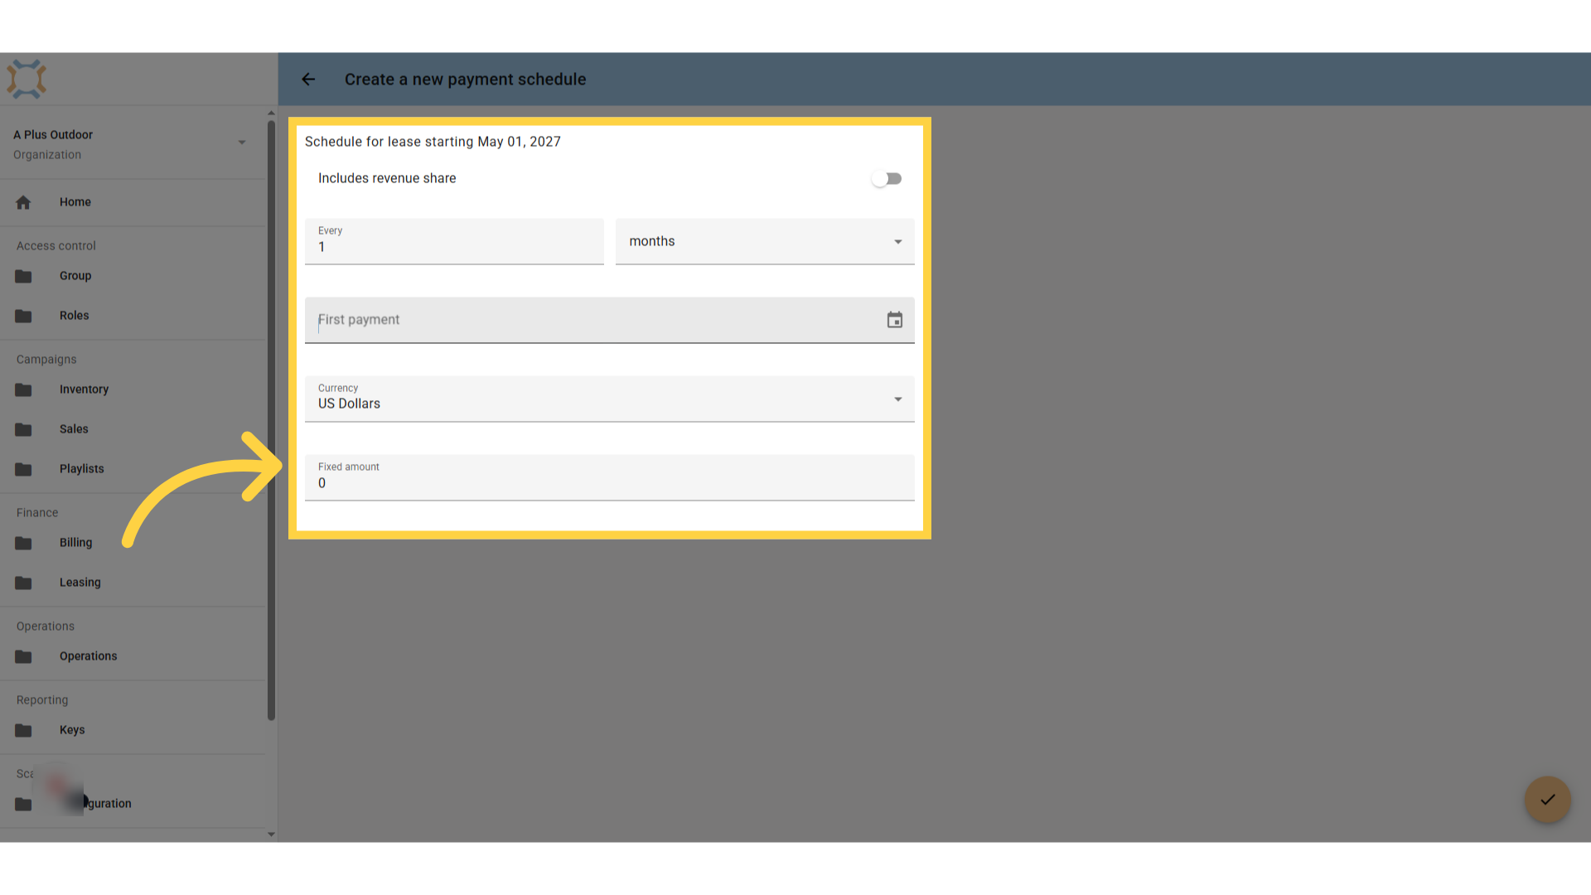Click the Operations folder icon
Image resolution: width=1591 pixels, height=895 pixels.
(23, 656)
